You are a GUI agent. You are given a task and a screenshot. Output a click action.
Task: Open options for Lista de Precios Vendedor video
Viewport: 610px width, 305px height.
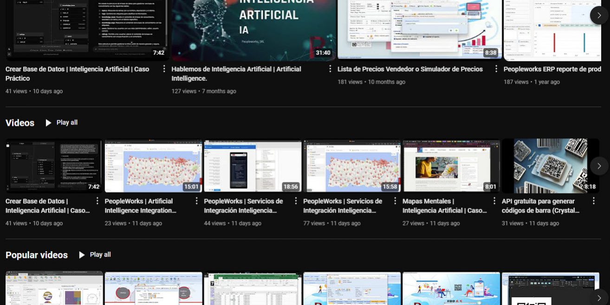(496, 69)
